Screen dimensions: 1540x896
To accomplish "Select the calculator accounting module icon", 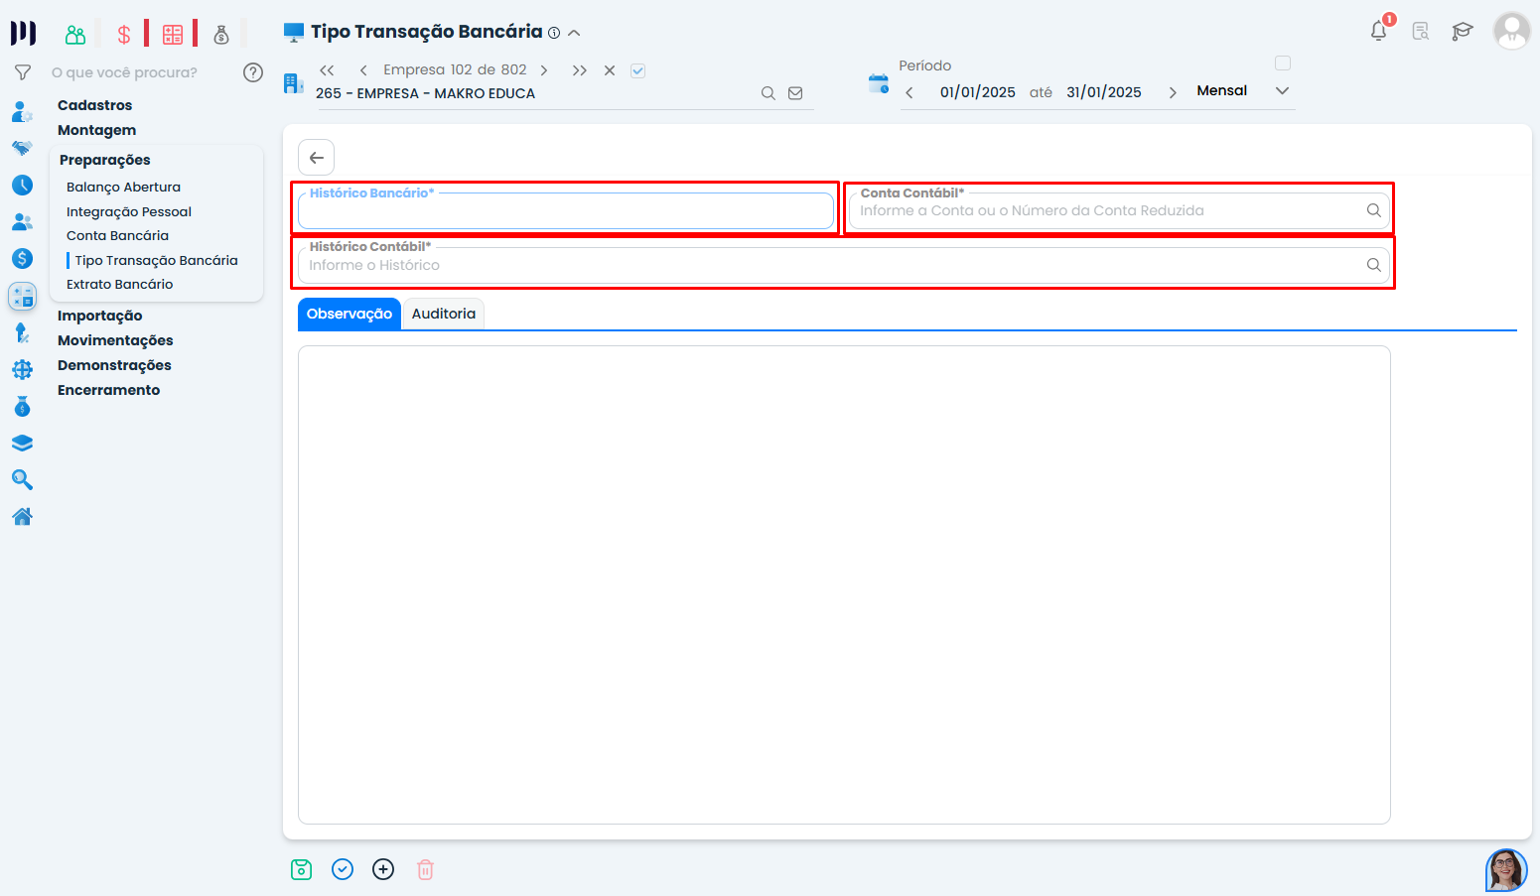I will pos(22,296).
